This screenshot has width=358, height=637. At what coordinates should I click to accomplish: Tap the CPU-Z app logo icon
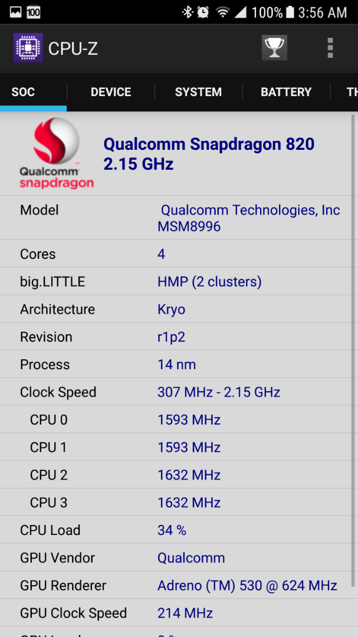click(28, 48)
